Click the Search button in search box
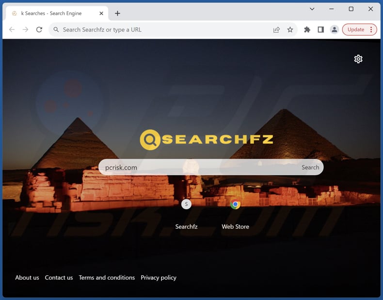 310,167
